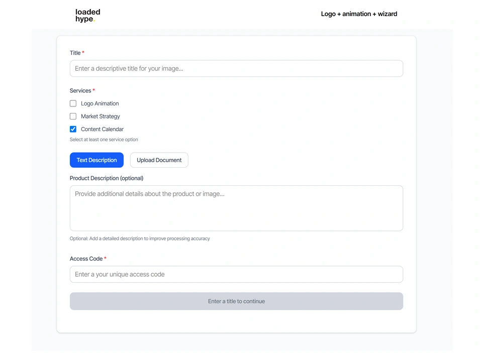
Task: Click the loaded hype logo
Action: coord(88,15)
